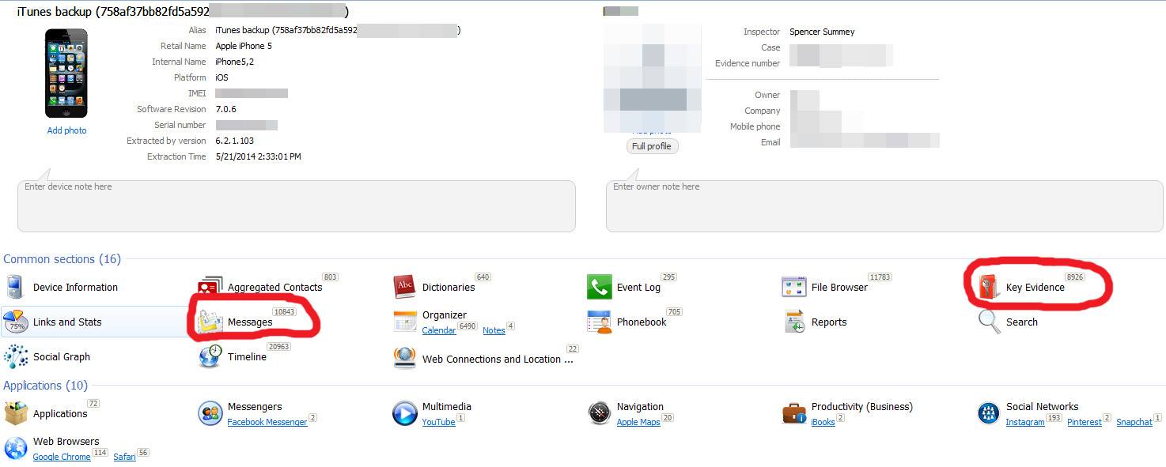Screen dimensions: 1166x467
Task: Open the Messengers icon
Action: tap(210, 412)
